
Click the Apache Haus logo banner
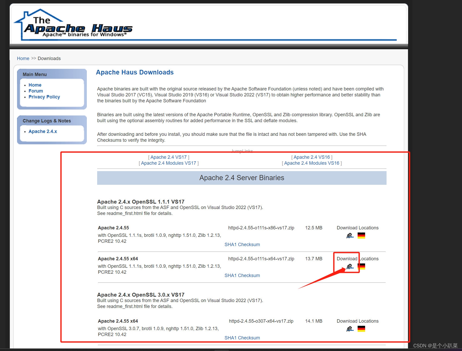73,25
